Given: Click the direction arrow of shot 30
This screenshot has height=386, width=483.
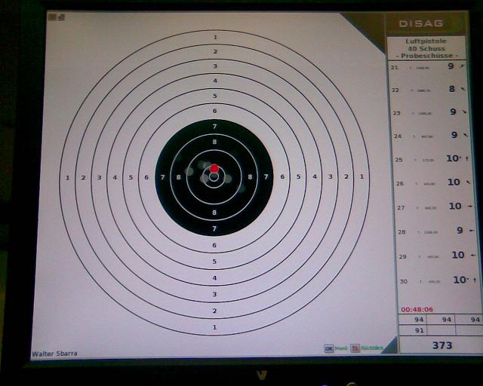Looking at the screenshot, I should [469, 280].
